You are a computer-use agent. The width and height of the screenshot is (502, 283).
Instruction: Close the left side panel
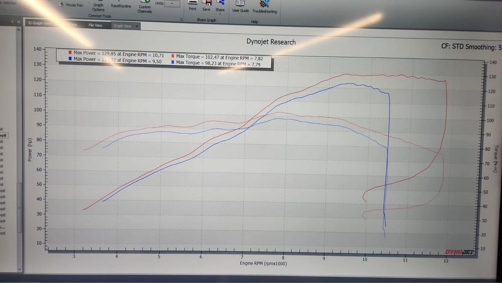point(19,22)
